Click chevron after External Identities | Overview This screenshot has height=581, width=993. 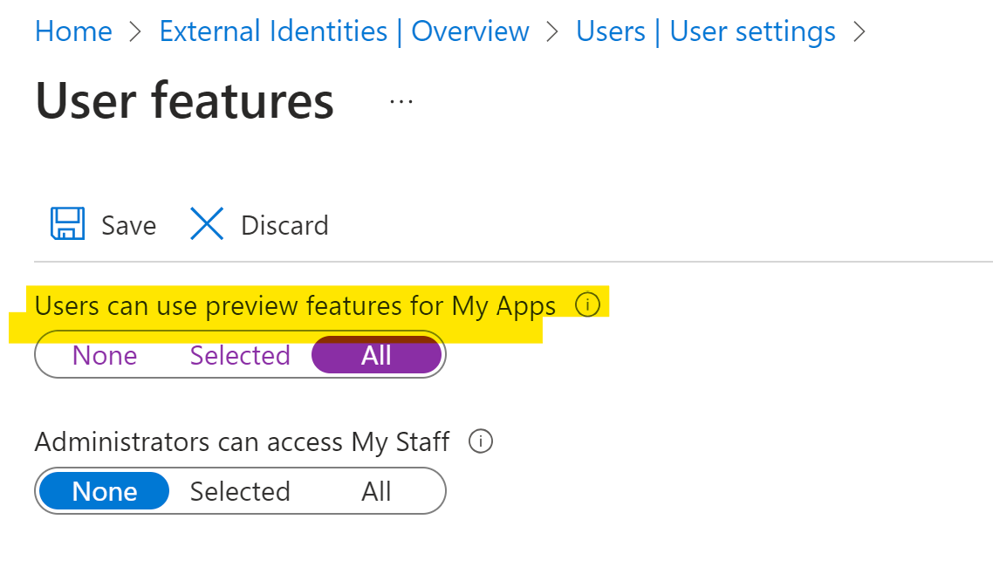click(x=552, y=32)
